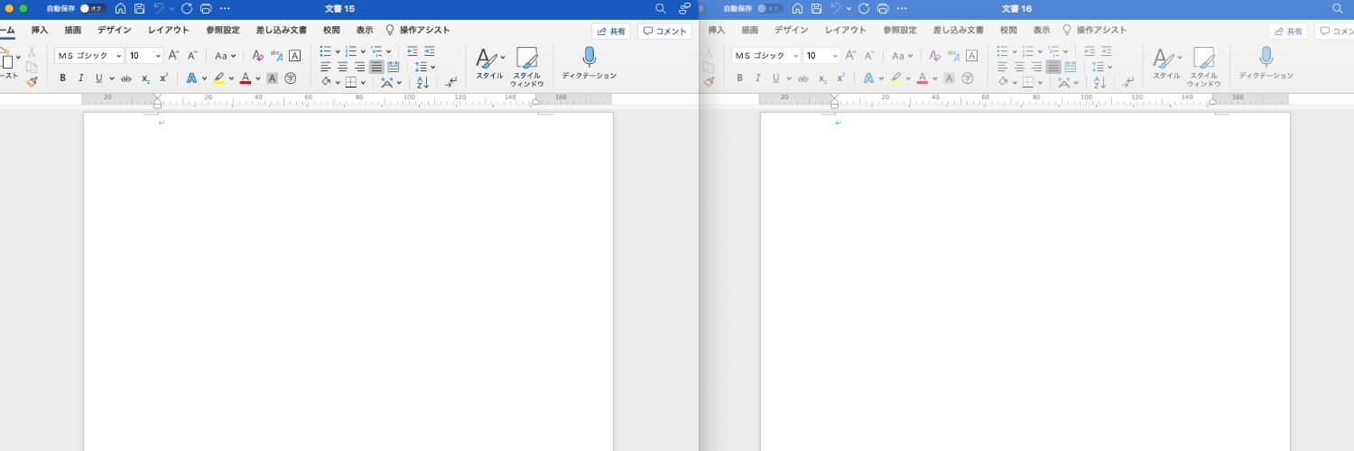Toggle Bold in 文書 16 window
Screen dimensions: 1354x451
click(x=739, y=78)
